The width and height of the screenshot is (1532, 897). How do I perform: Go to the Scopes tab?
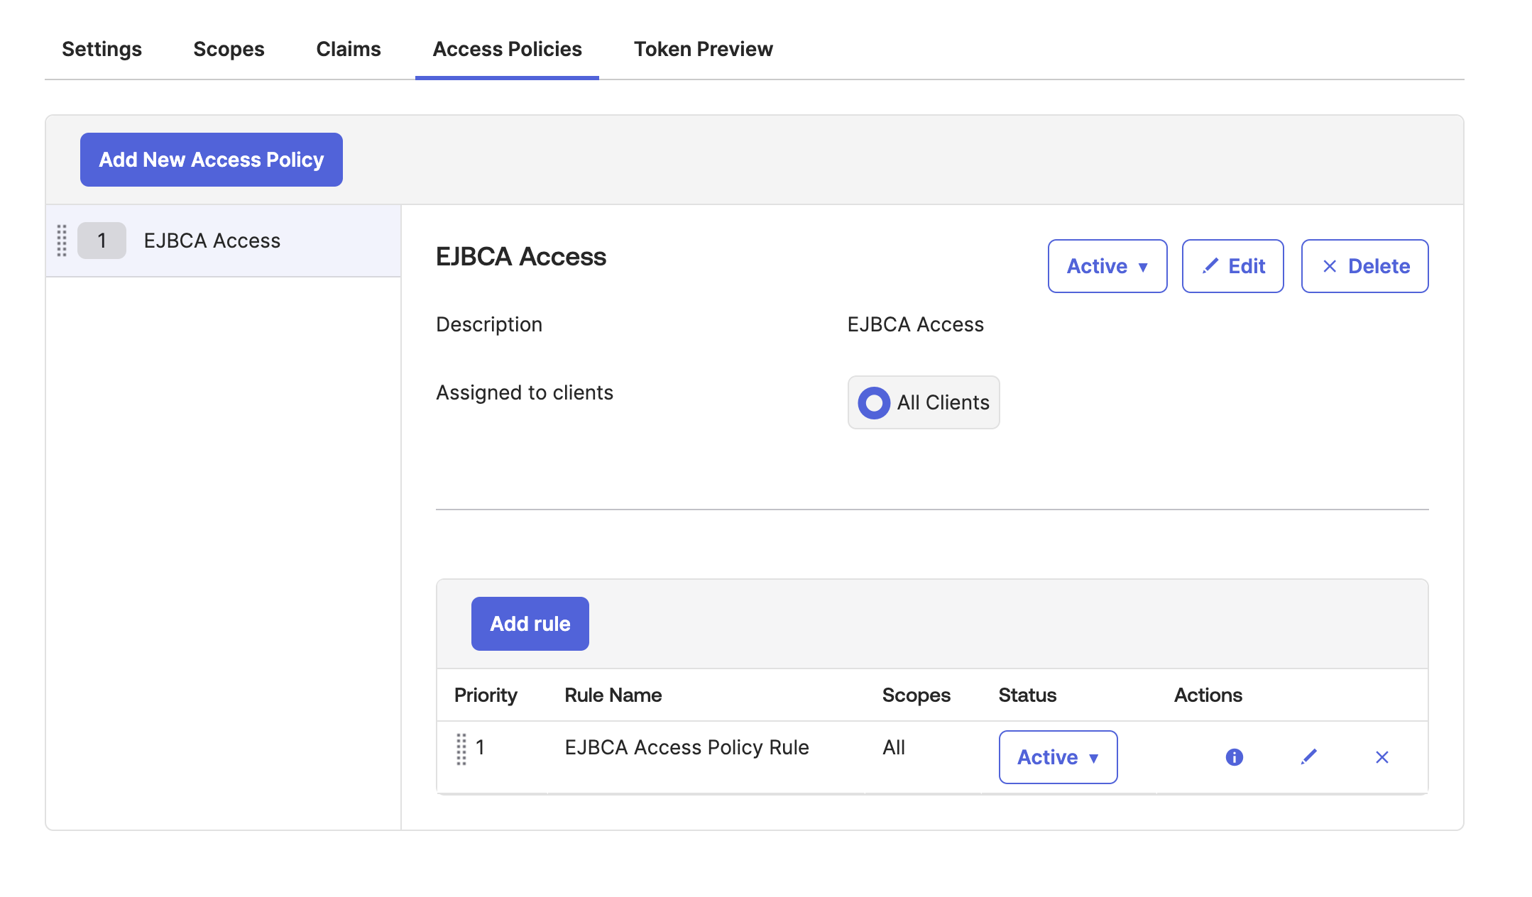click(229, 49)
